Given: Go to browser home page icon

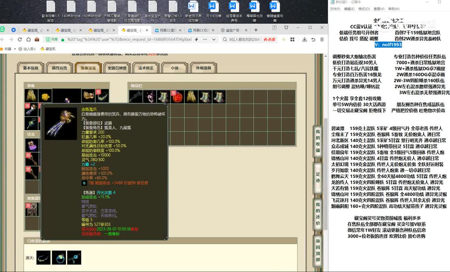Looking at the screenshot, I should point(28,39).
